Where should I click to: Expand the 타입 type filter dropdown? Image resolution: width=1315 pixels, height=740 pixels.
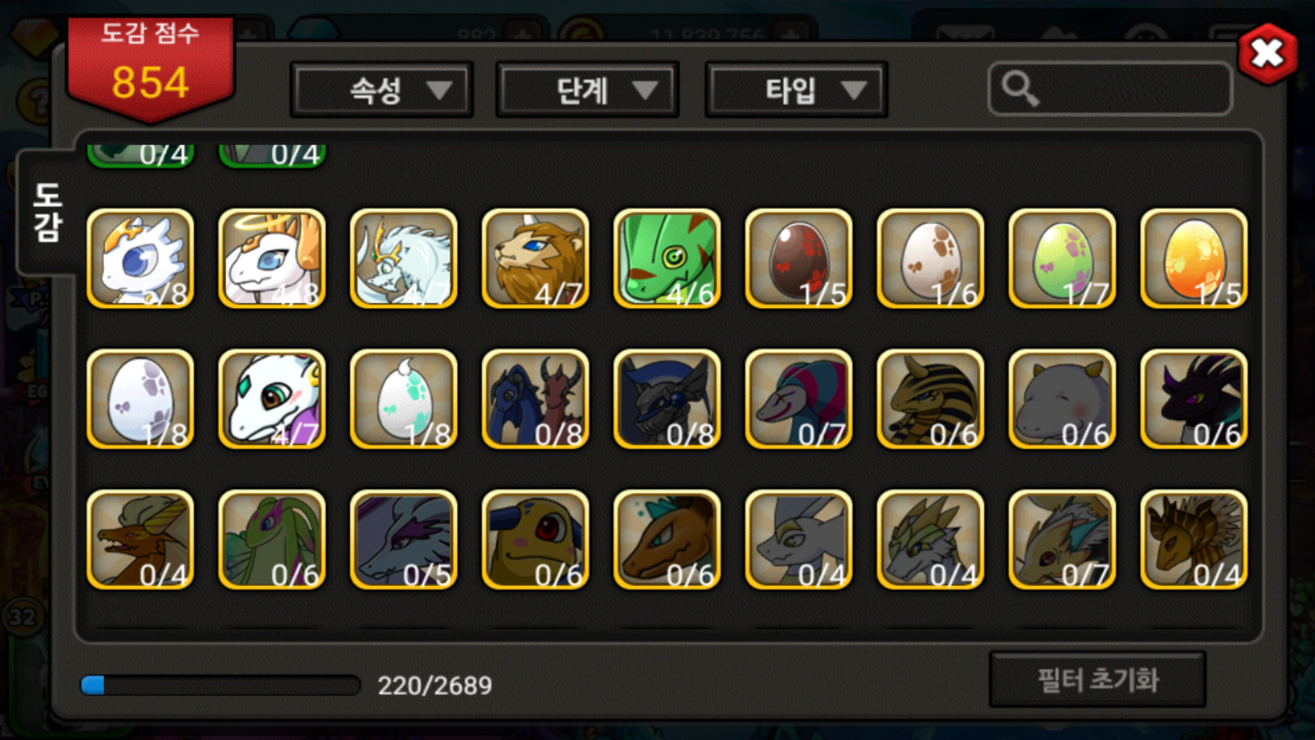pyautogui.click(x=796, y=90)
